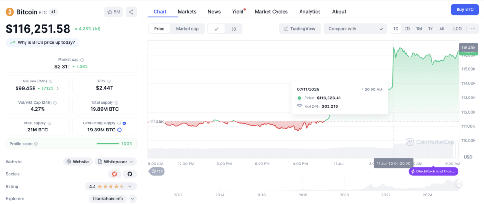Open the Compare with dropdown
Viewport: 484px width, 204px height.
click(x=355, y=29)
